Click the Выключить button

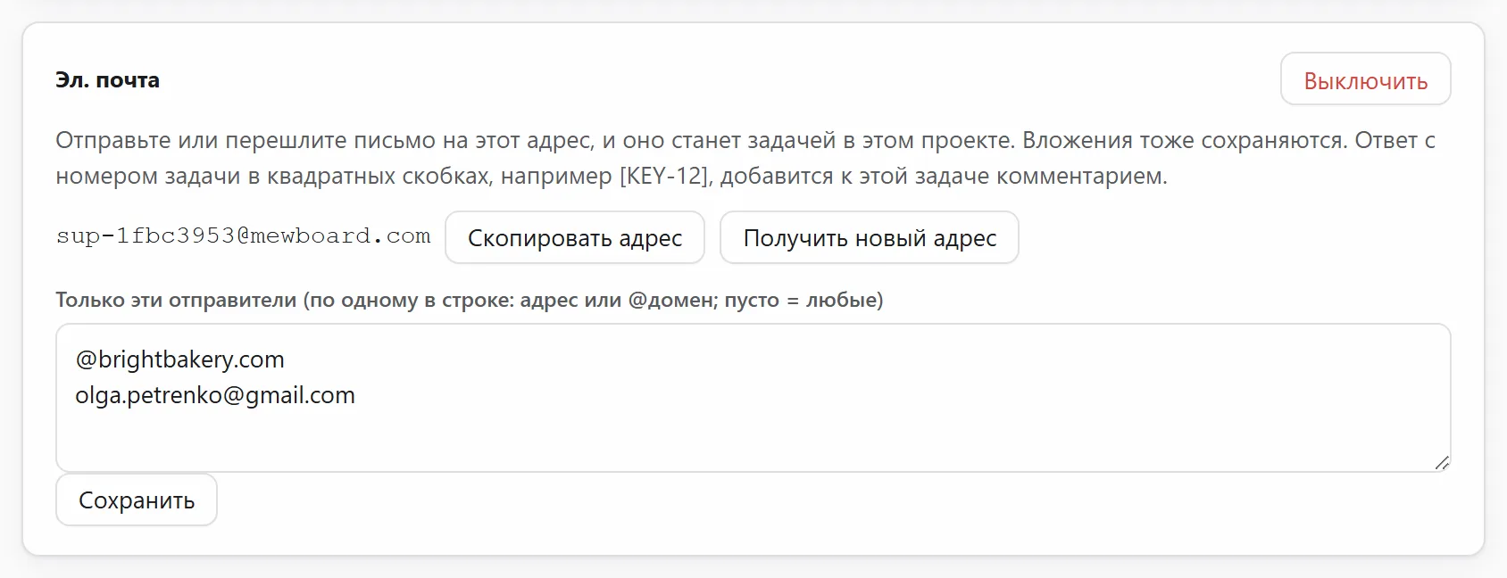coord(1365,79)
